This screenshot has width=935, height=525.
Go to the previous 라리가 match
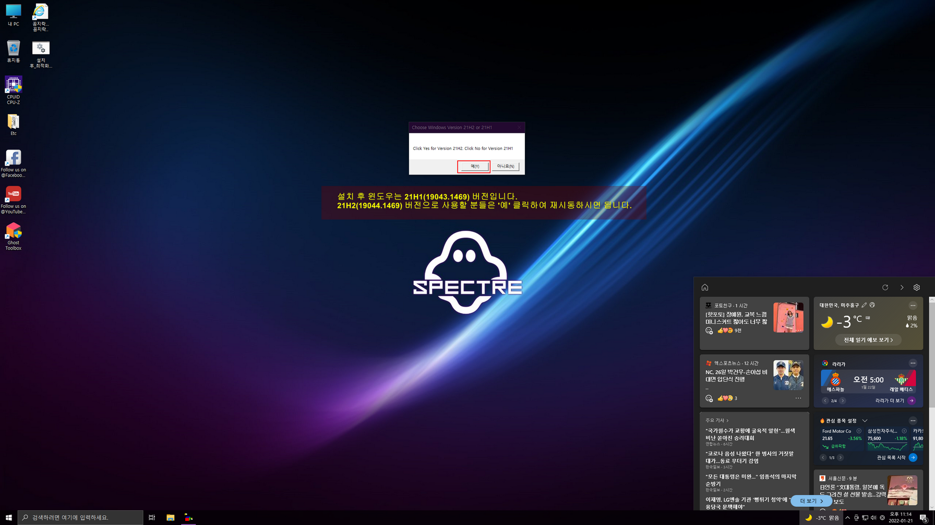tap(825, 401)
